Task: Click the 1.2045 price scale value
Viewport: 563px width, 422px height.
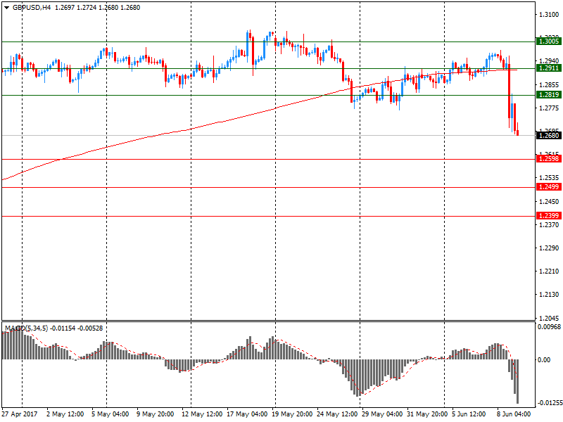Action: [549, 319]
